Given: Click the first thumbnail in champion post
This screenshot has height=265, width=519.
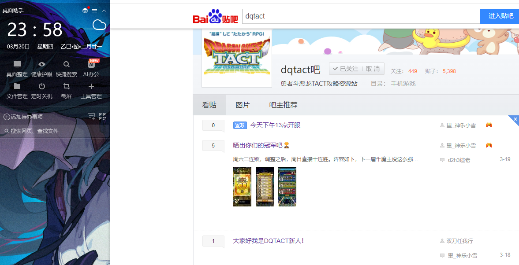Looking at the screenshot, I should [242, 187].
